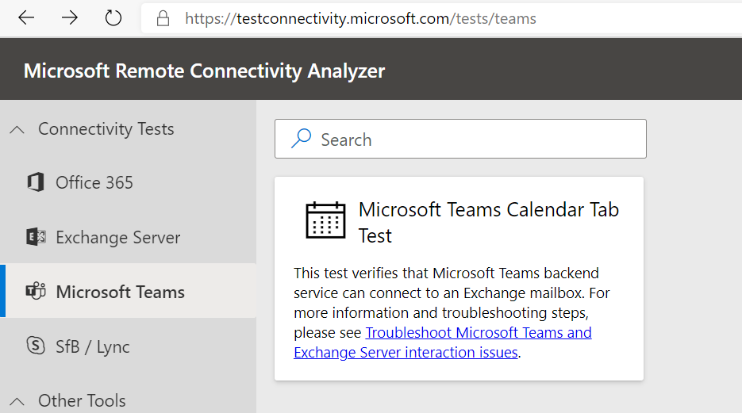
Task: Select Microsoft Teams in the sidebar
Action: (121, 293)
